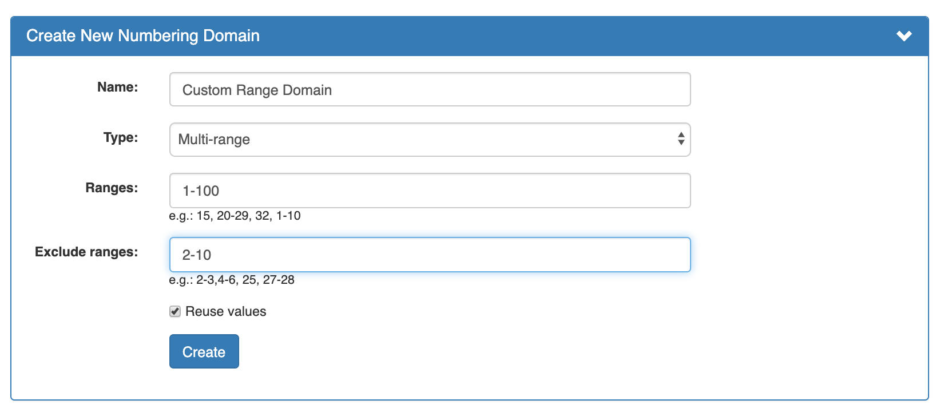Click the Ranges field label
This screenshot has height=412, width=944.
point(112,188)
